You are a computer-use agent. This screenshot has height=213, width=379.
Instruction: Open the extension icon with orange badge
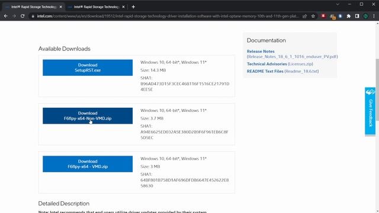click(x=332, y=17)
